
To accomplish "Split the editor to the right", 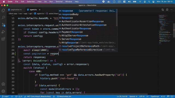I will point(167,10).
